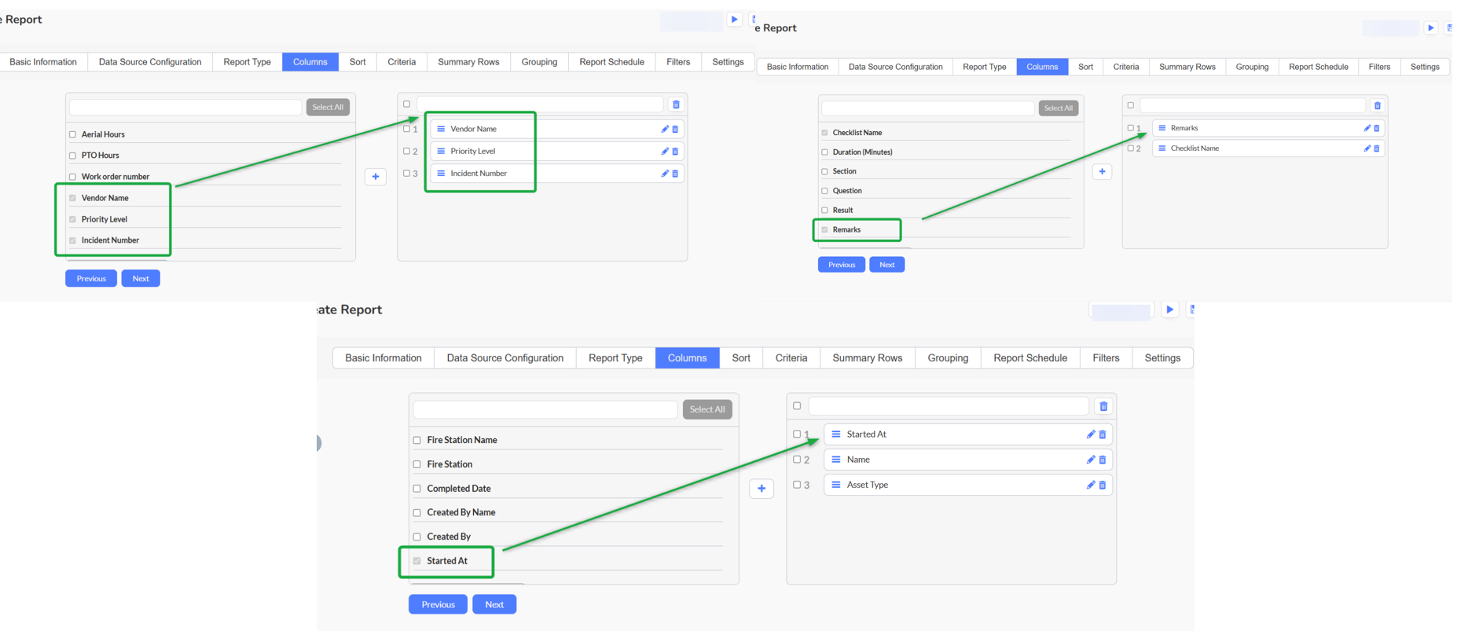Delete the Name column from selected list
1468x634 pixels.
(x=1103, y=460)
